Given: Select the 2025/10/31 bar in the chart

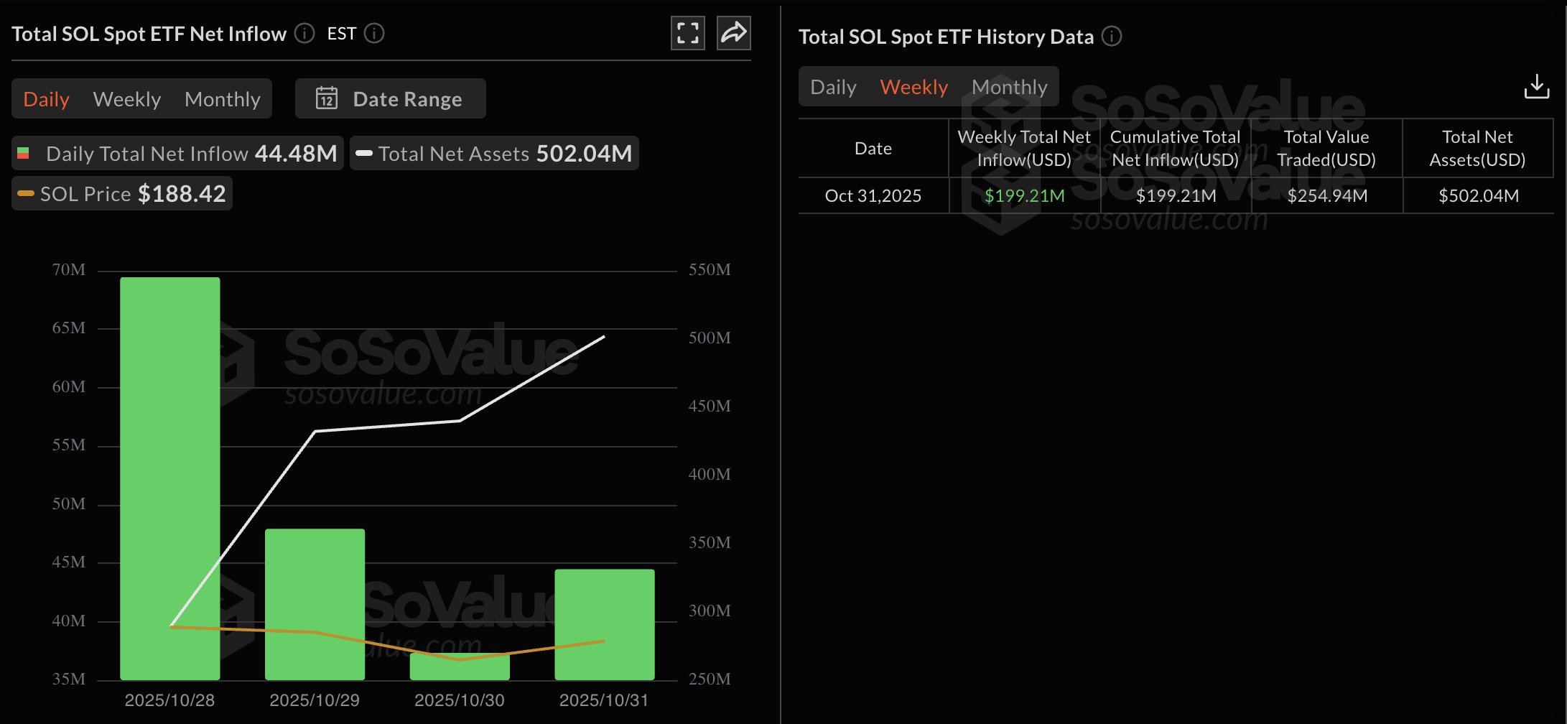Looking at the screenshot, I should [603, 625].
